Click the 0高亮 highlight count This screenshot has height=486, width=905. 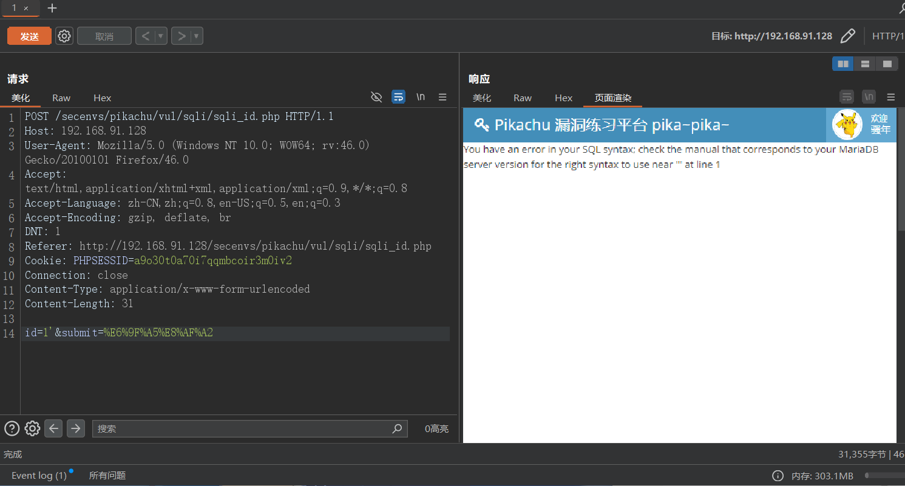(x=436, y=428)
